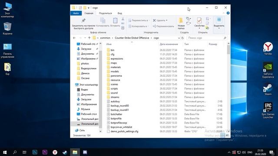Open the Quick Access Toolbar customize arrow

(x=89, y=8)
